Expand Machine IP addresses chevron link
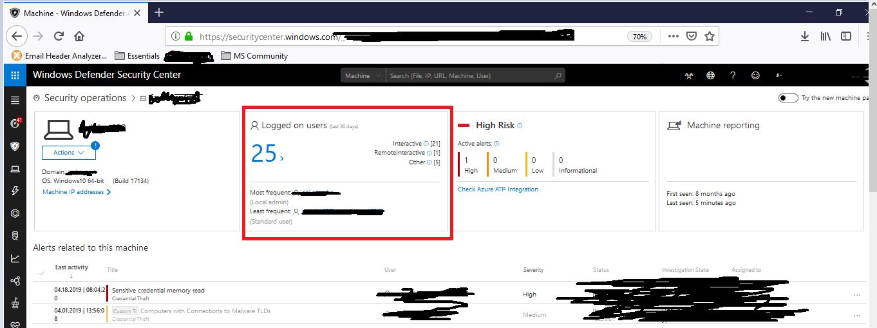The width and height of the screenshot is (877, 328). pyautogui.click(x=77, y=192)
